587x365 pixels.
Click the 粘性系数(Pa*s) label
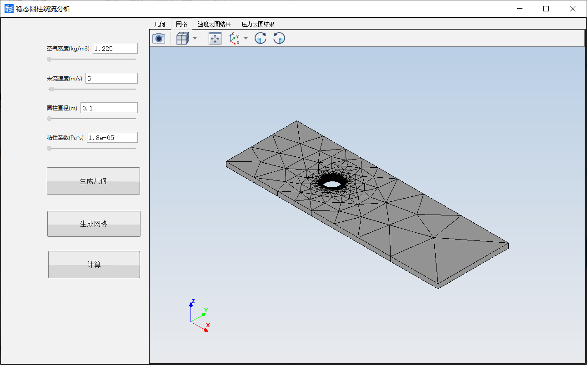[65, 137]
